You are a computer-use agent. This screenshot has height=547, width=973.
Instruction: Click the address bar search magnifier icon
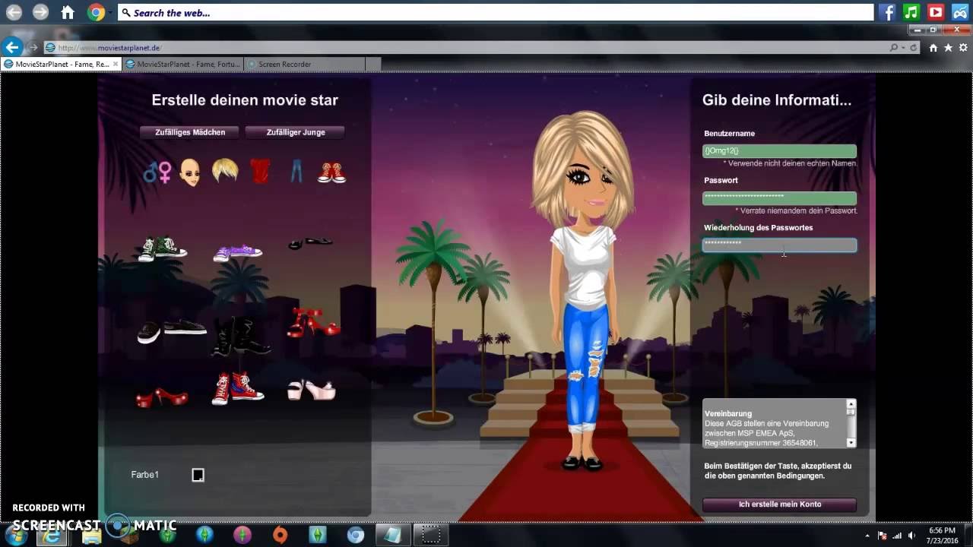894,47
